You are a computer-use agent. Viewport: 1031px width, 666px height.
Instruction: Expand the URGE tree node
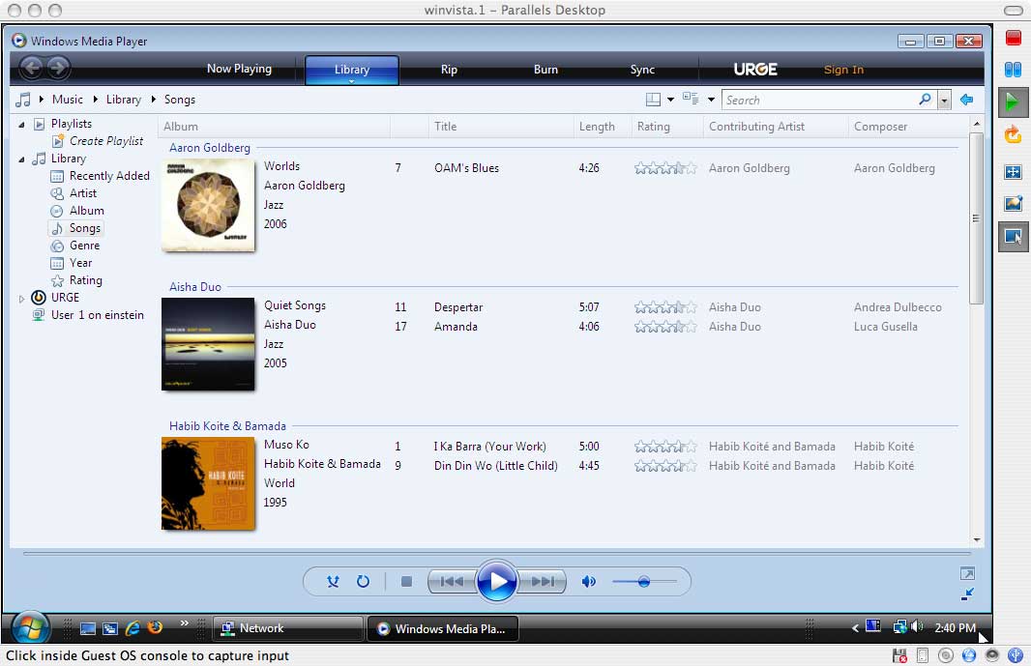[x=21, y=299]
